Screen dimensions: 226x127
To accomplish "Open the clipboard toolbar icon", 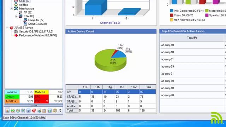I will click(x=44, y=110).
